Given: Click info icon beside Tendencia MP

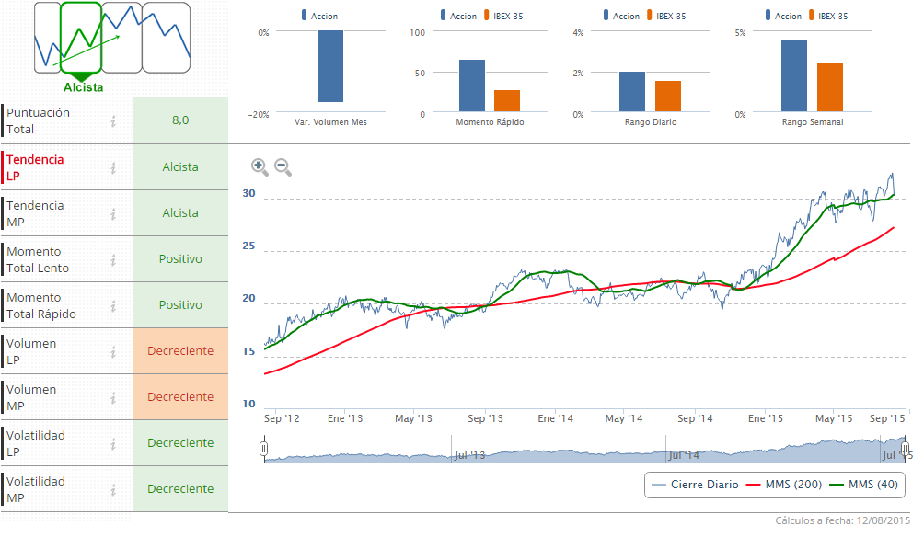Looking at the screenshot, I should point(113,213).
